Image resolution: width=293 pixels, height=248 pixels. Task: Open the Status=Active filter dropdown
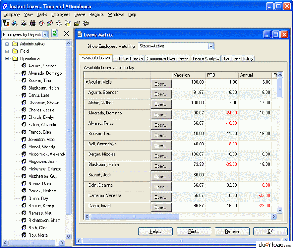point(211,46)
